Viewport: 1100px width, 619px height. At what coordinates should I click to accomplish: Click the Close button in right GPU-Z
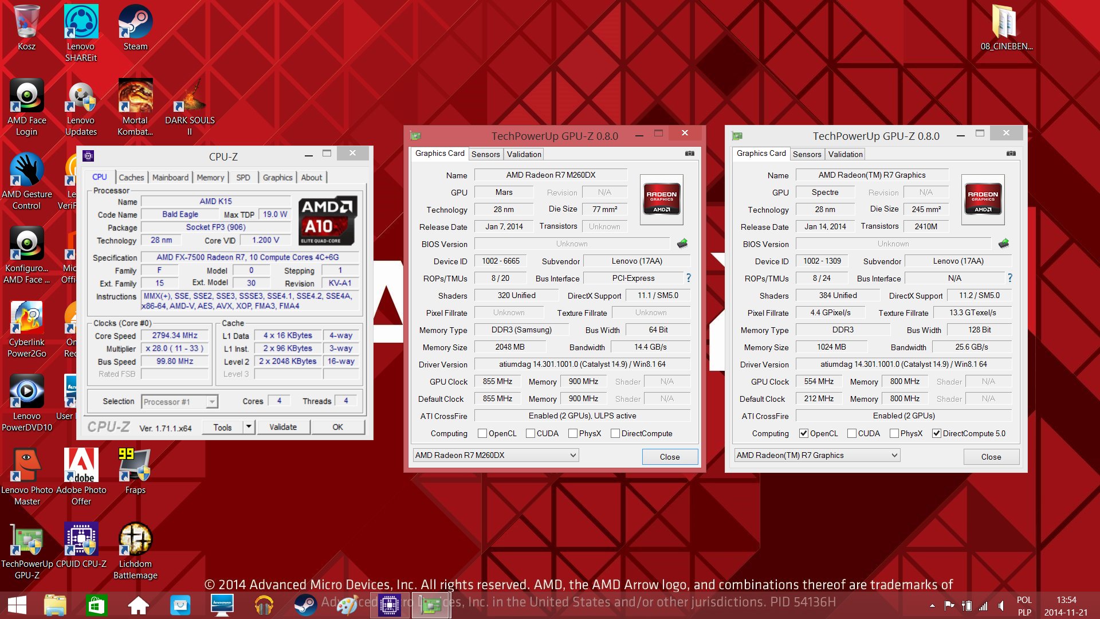991,457
